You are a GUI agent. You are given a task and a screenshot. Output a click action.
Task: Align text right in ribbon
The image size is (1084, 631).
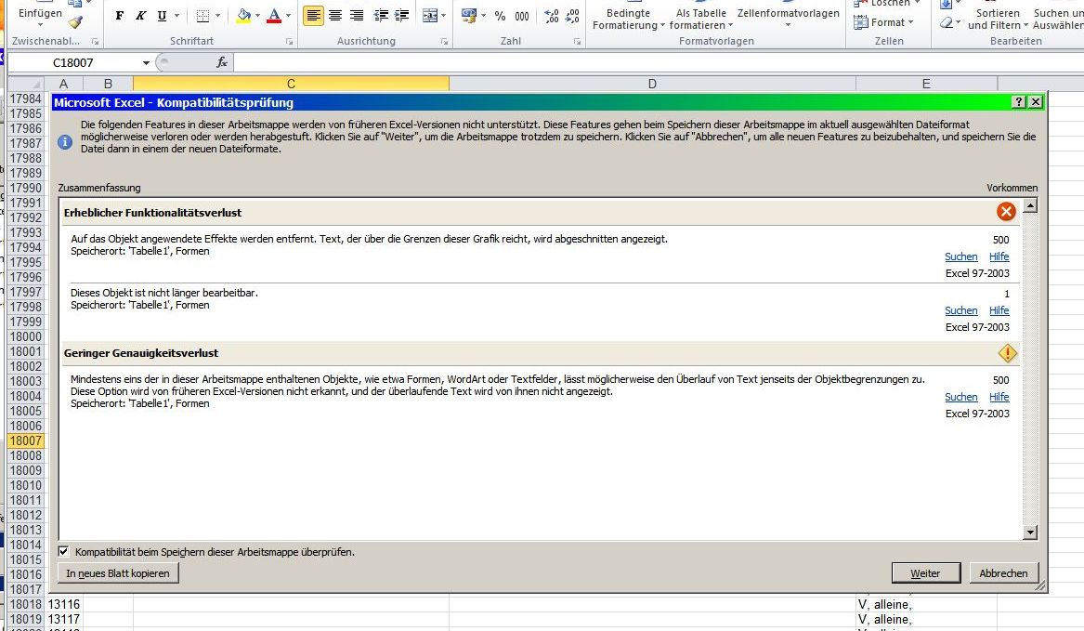click(x=357, y=15)
